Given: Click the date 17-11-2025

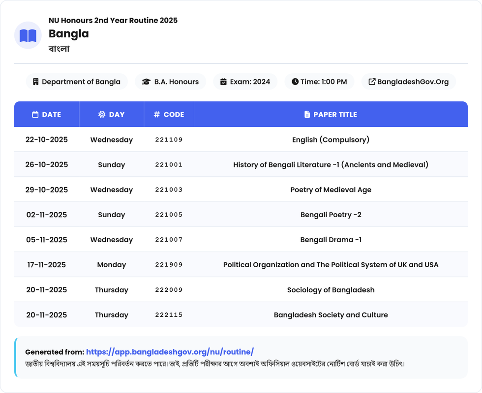Looking at the screenshot, I should (x=47, y=265).
